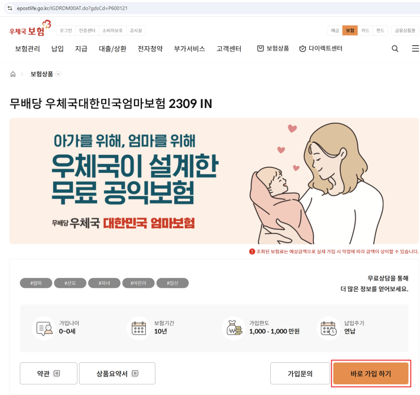Viewport: 420px width, 395px height.
Task: Click the search magnifier icon
Action: [395, 49]
